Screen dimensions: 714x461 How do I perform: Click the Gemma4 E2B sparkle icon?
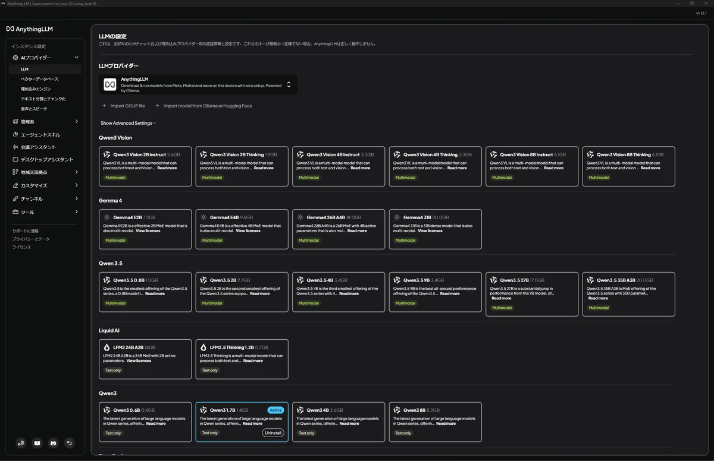[107, 217]
